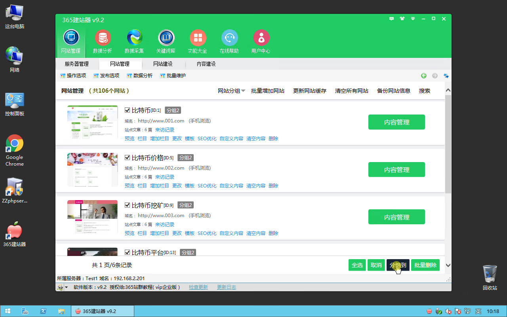Screen dimensions: 507x317
Task: Open 内容管理 for www.001.com
Action: coord(396,122)
